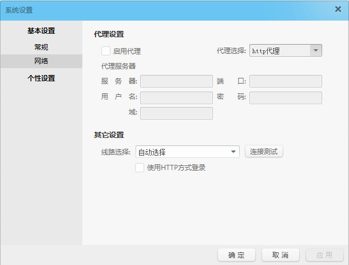Click the 端口 input field

(285, 81)
